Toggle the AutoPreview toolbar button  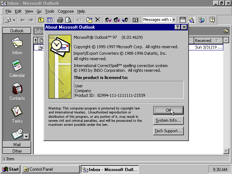click(x=191, y=20)
